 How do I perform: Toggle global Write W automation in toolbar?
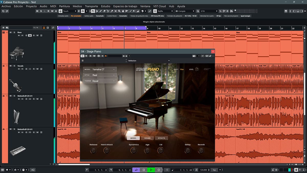coord(52,11)
